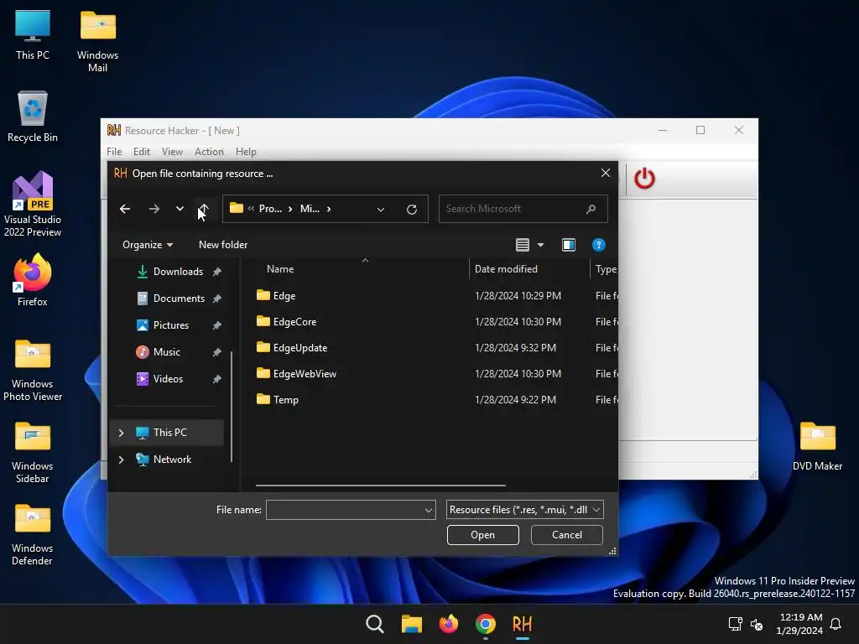The width and height of the screenshot is (859, 644).
Task: Select Music in the navigation pane
Action: [166, 352]
